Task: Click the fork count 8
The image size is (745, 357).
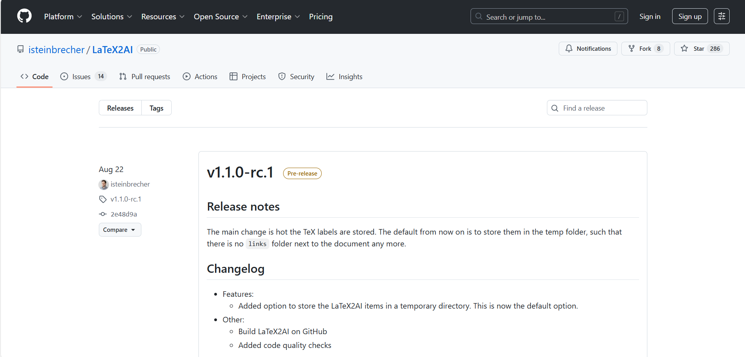Action: [659, 48]
